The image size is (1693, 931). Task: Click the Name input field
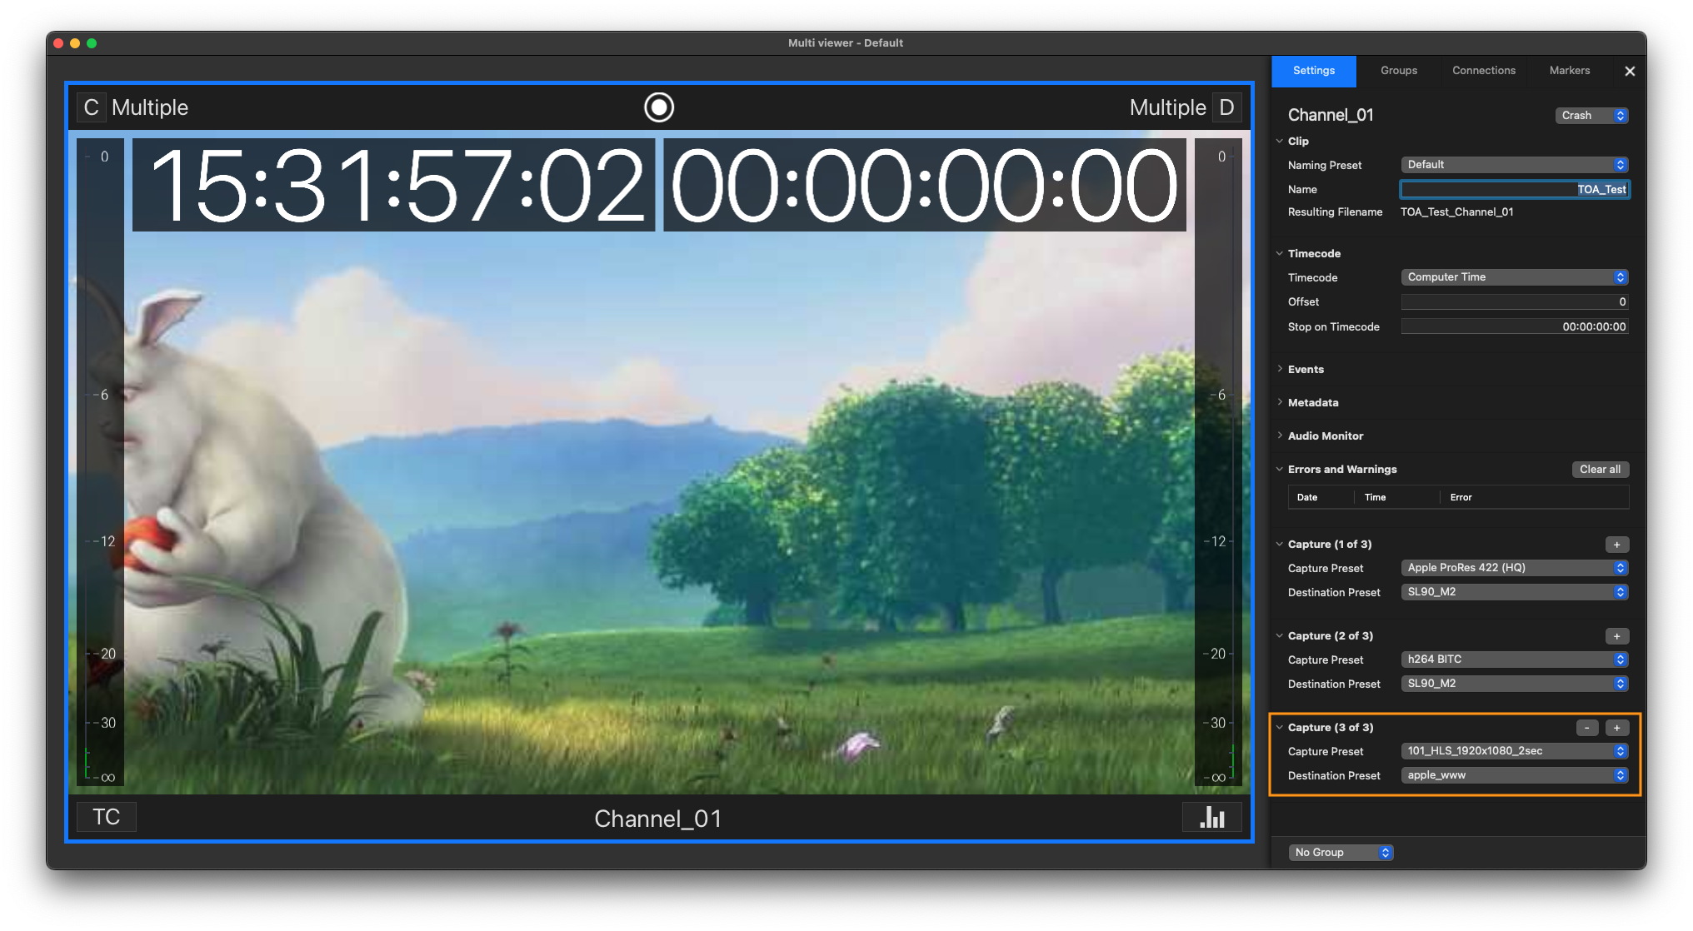coord(1514,189)
